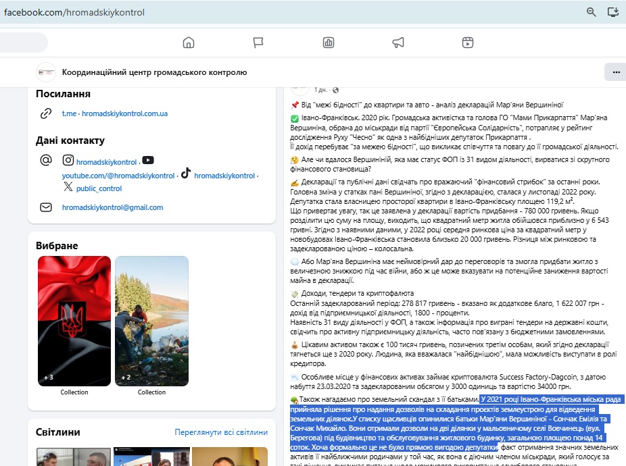Image resolution: width=626 pixels, height=466 pixels.
Task: Open the Pages flag icon
Action: (x=258, y=43)
